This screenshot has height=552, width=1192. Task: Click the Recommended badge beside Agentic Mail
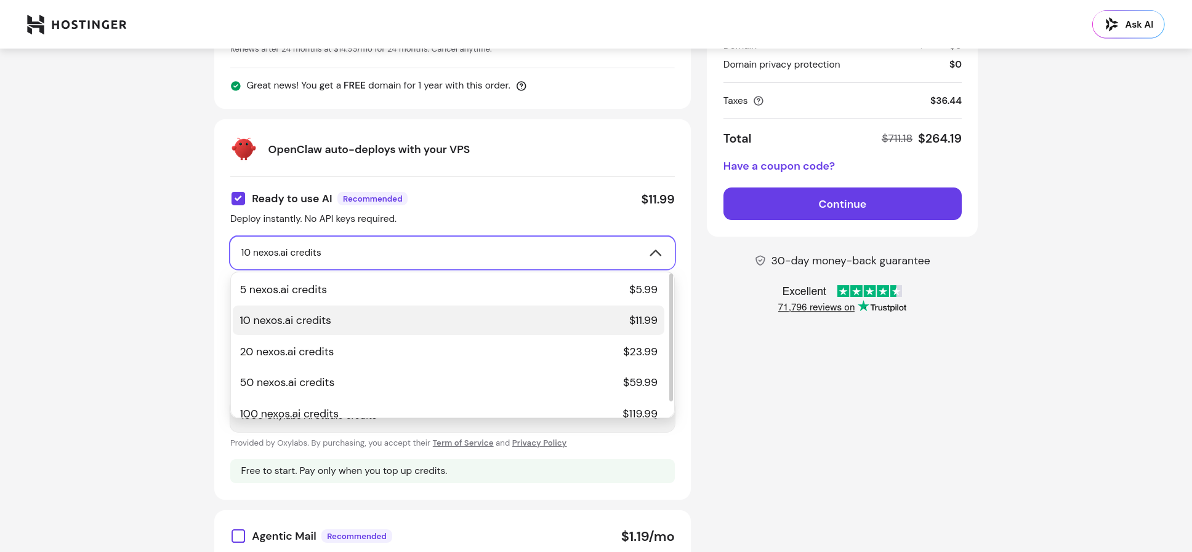(x=356, y=536)
